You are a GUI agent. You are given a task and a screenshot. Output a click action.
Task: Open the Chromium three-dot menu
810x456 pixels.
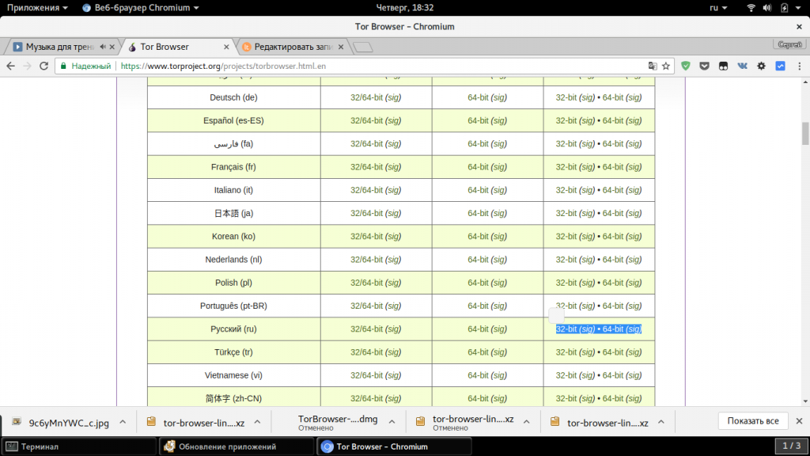[799, 66]
